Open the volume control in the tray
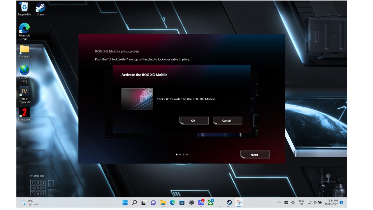373x210 pixels. (x=315, y=202)
